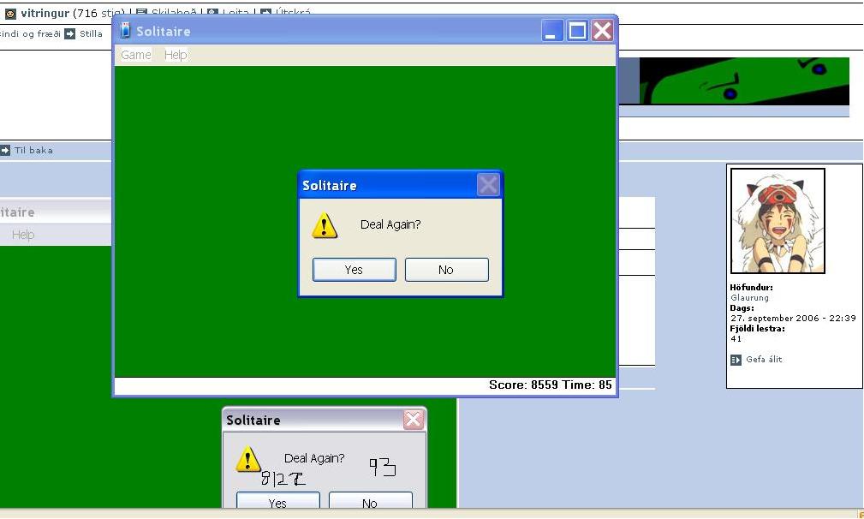The image size is (864, 519).
Task: Click the green cartoon face banner image
Action: (x=744, y=81)
